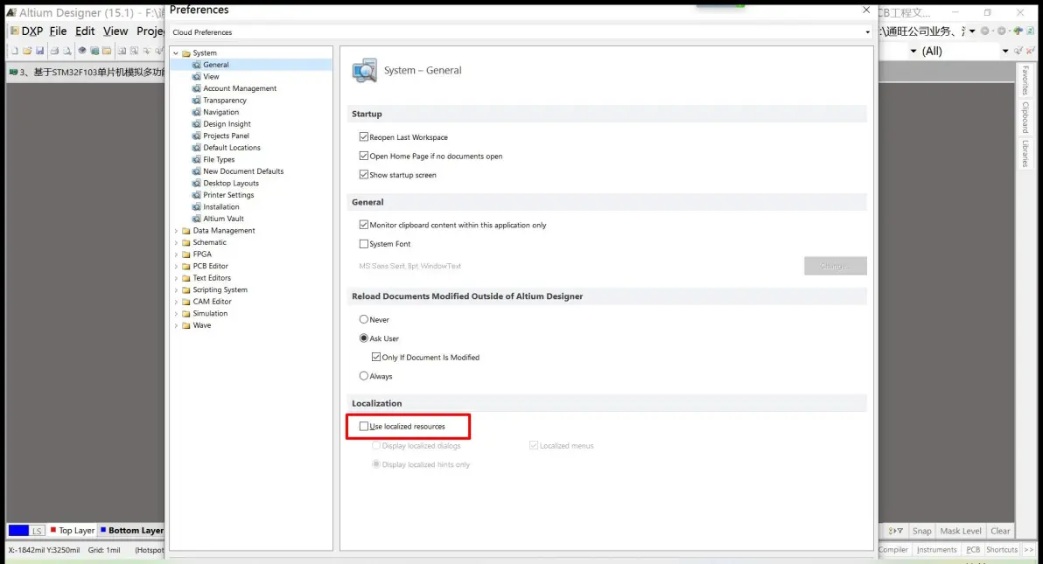Click the clear filter red-X icon in main window

pyautogui.click(x=1031, y=51)
